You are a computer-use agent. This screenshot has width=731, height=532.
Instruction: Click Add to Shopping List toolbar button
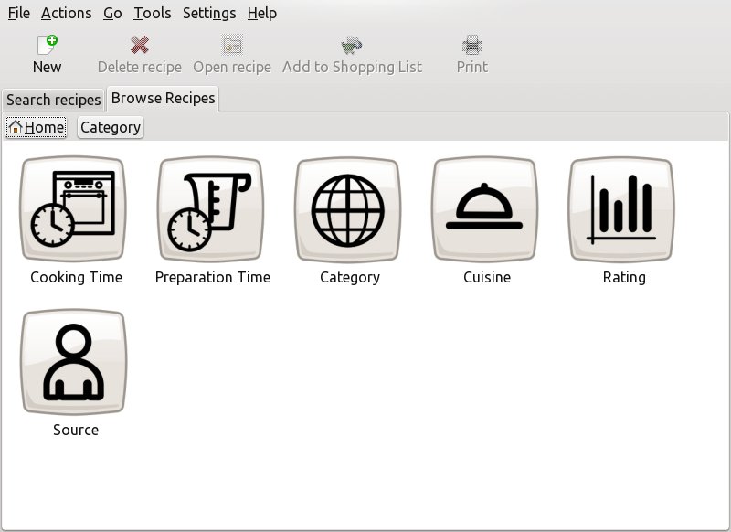352,55
